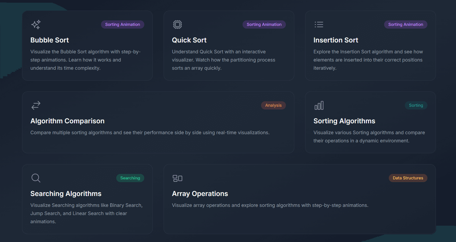Image resolution: width=456 pixels, height=242 pixels.
Task: Click the CPU chip icon on Quick Sort card
Action: pyautogui.click(x=177, y=24)
